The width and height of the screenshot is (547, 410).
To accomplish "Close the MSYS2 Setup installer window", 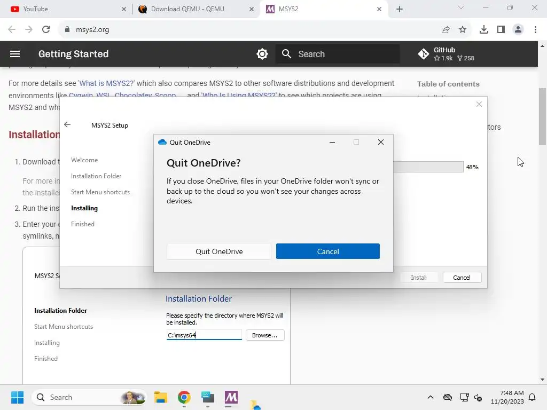I will coord(479,104).
